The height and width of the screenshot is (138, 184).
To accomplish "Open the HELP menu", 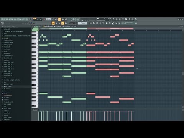I will tap(27, 19).
